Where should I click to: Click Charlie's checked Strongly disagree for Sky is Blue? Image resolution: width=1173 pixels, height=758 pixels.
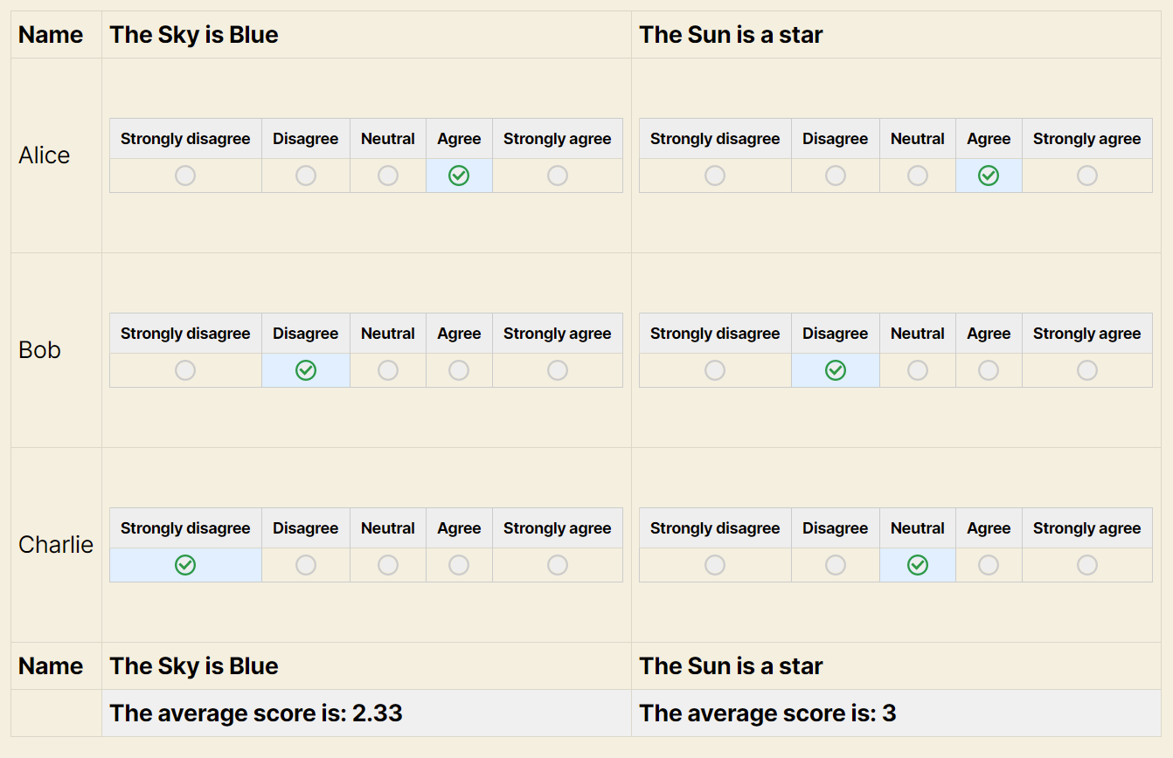(x=185, y=565)
